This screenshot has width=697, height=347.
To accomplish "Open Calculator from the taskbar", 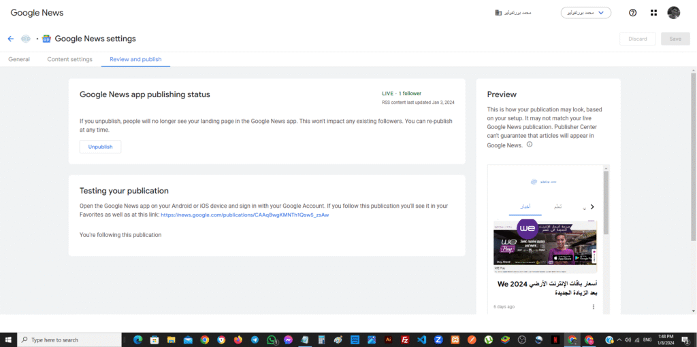I will (321, 340).
